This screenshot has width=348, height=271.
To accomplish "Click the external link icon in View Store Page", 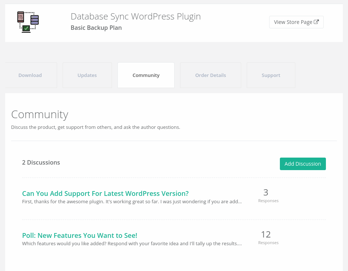I will [316, 22].
